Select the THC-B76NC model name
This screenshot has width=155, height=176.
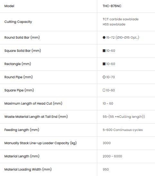[x=112, y=6]
